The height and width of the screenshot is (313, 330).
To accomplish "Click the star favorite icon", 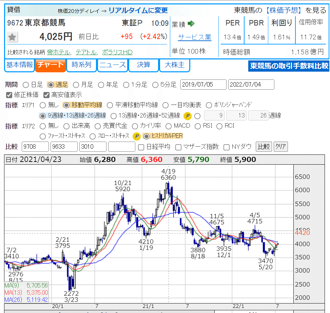I will tap(12, 37).
